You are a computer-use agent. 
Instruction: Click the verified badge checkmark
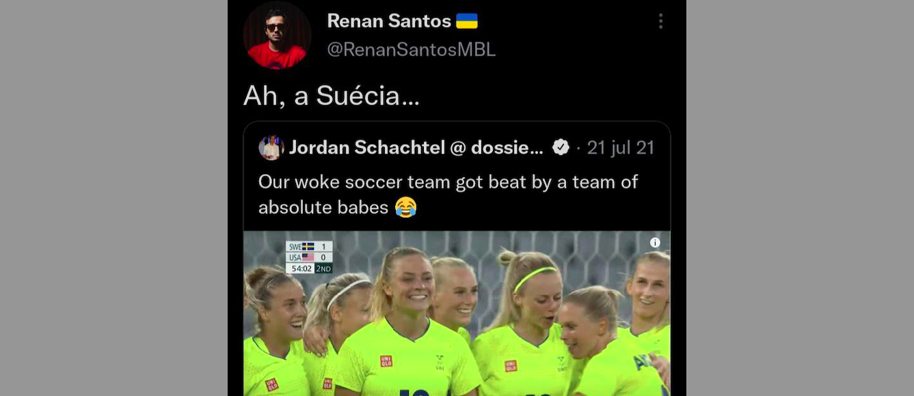tap(561, 147)
